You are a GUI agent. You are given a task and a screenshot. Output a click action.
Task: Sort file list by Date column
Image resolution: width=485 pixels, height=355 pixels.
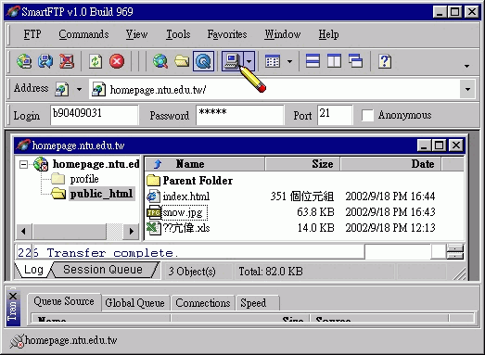coord(390,164)
